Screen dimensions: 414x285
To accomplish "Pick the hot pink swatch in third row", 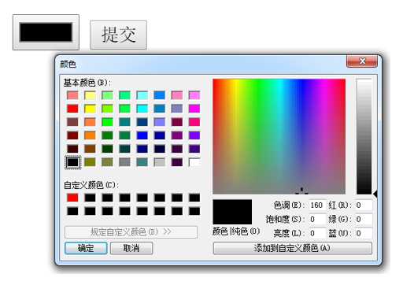I will coord(194,122).
